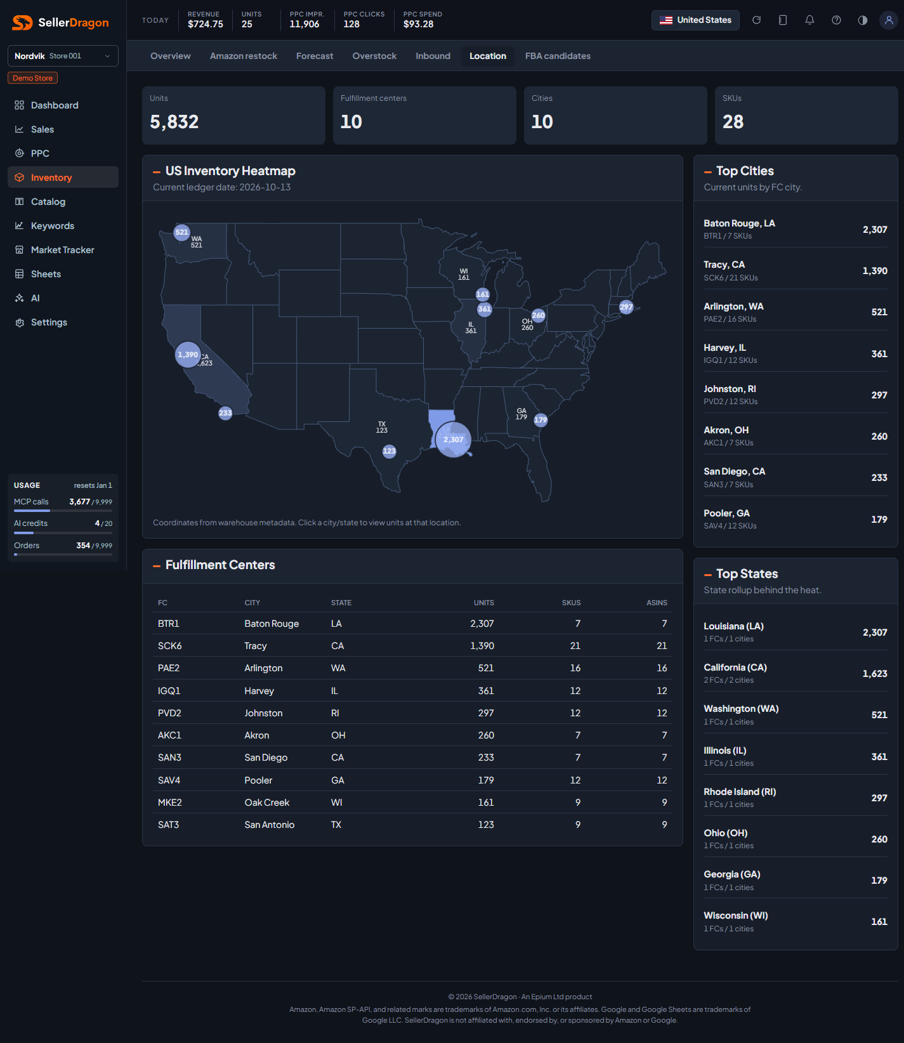Click the 161 Wisconsin map bubble
Screen dimensions: 904x1043
pos(483,294)
